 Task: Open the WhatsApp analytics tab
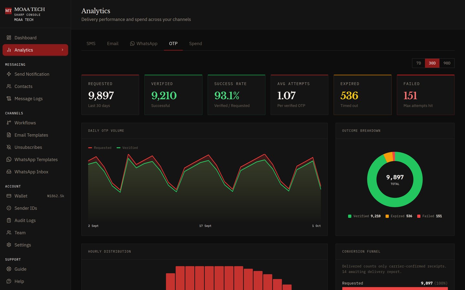[144, 43]
